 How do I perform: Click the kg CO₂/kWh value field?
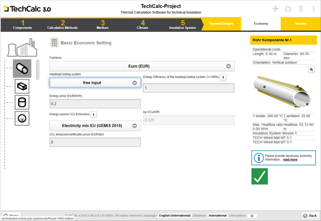pos(189,120)
